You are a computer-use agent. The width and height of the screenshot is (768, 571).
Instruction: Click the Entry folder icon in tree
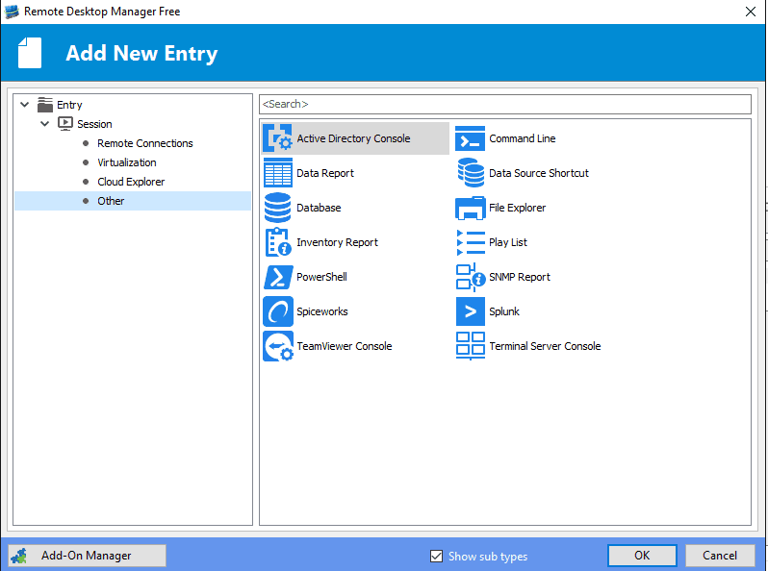coord(45,105)
